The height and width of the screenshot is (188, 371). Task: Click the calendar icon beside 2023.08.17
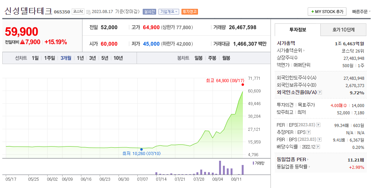(89, 12)
